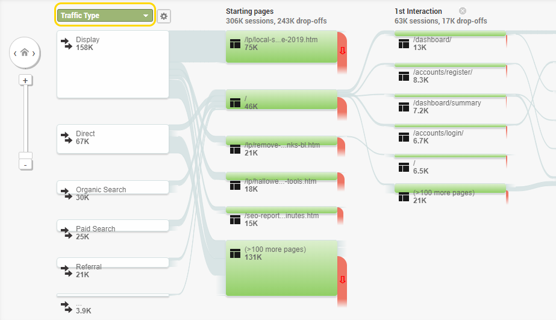This screenshot has width=556, height=320.
Task: Select the Paid Search source node
Action: point(113,225)
